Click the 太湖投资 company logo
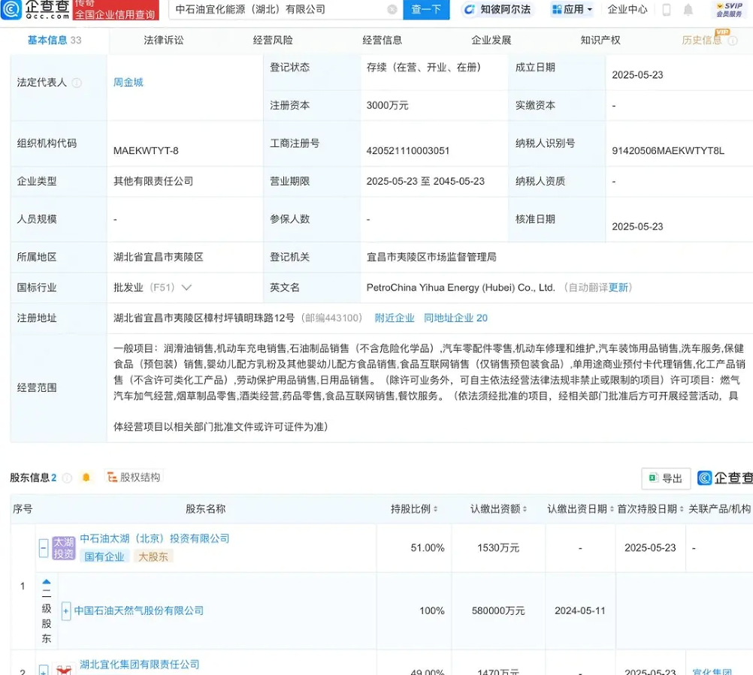Screen dimensions: 753x675 63,548
